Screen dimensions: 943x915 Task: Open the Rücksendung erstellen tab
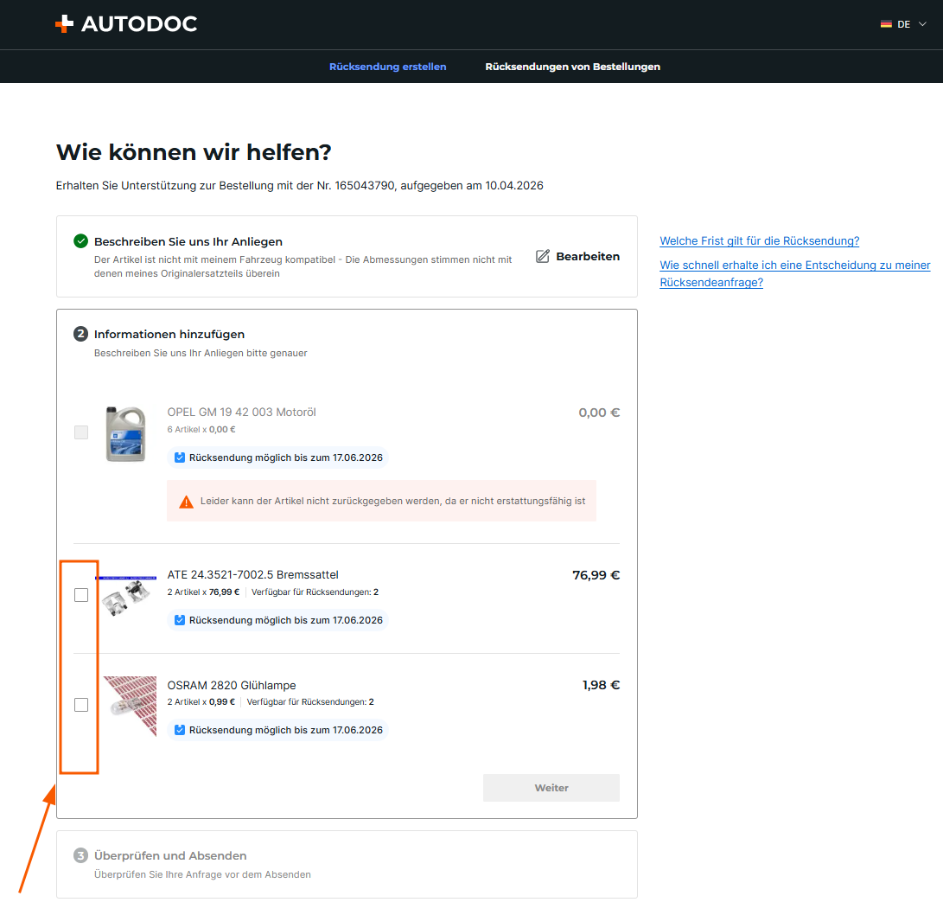(387, 67)
